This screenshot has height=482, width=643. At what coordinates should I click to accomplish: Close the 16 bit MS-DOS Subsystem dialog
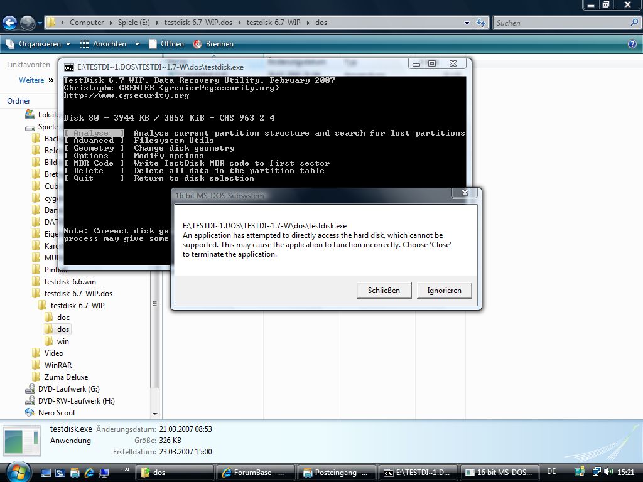point(465,193)
